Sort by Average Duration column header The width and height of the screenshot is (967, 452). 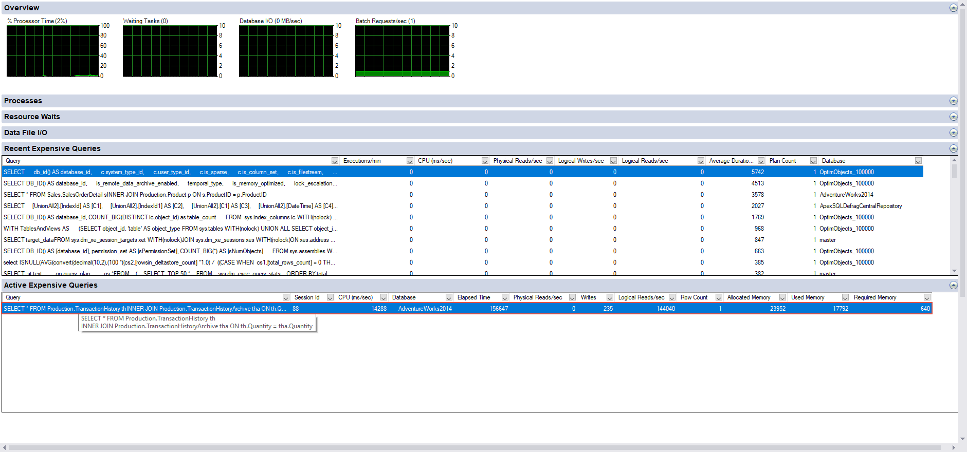click(731, 161)
